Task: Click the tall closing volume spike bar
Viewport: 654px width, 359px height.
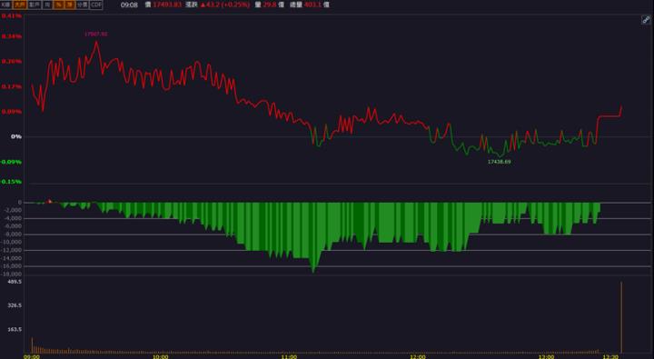Action: tap(621, 317)
